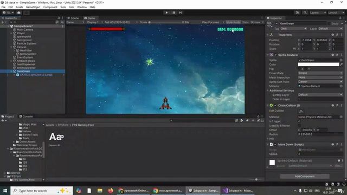This screenshot has height=195, width=347.
Task: Click the color eyedropper icon
Action: [x=341, y=64]
